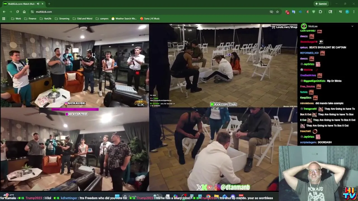
Task: Close the MultiKick.com tab
Action: click(43, 4)
